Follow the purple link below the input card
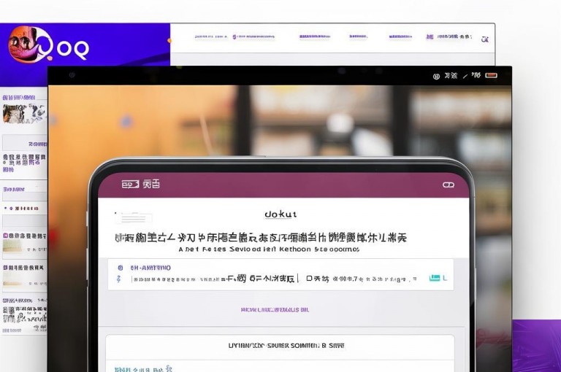Viewport: 561px width, 372px height. (x=275, y=310)
